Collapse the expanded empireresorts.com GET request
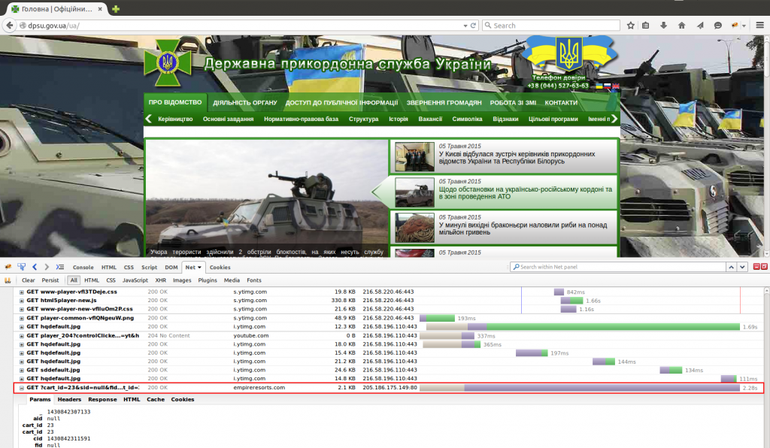 (x=22, y=388)
